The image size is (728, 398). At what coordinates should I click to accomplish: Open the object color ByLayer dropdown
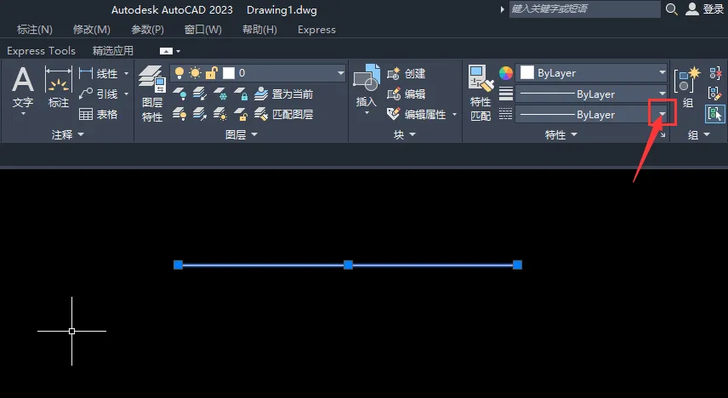(x=662, y=72)
